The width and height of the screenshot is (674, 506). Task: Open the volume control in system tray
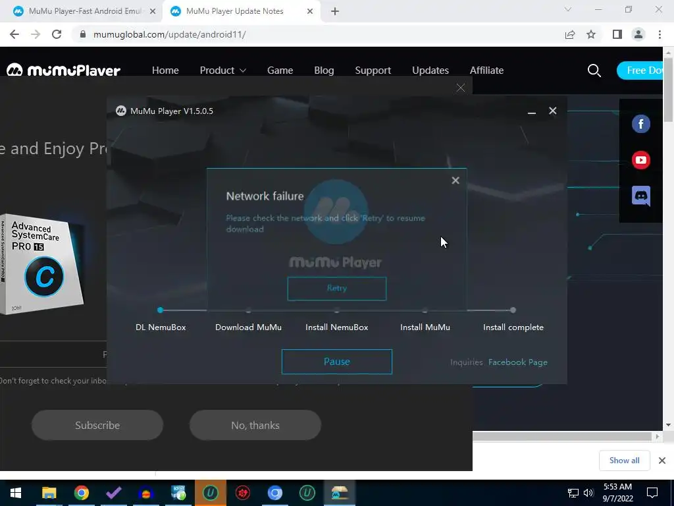pyautogui.click(x=588, y=493)
